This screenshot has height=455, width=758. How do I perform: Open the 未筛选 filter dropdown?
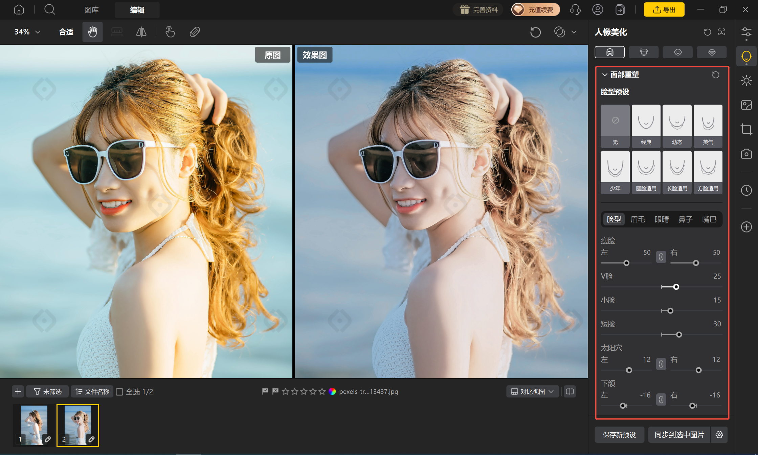pyautogui.click(x=47, y=392)
